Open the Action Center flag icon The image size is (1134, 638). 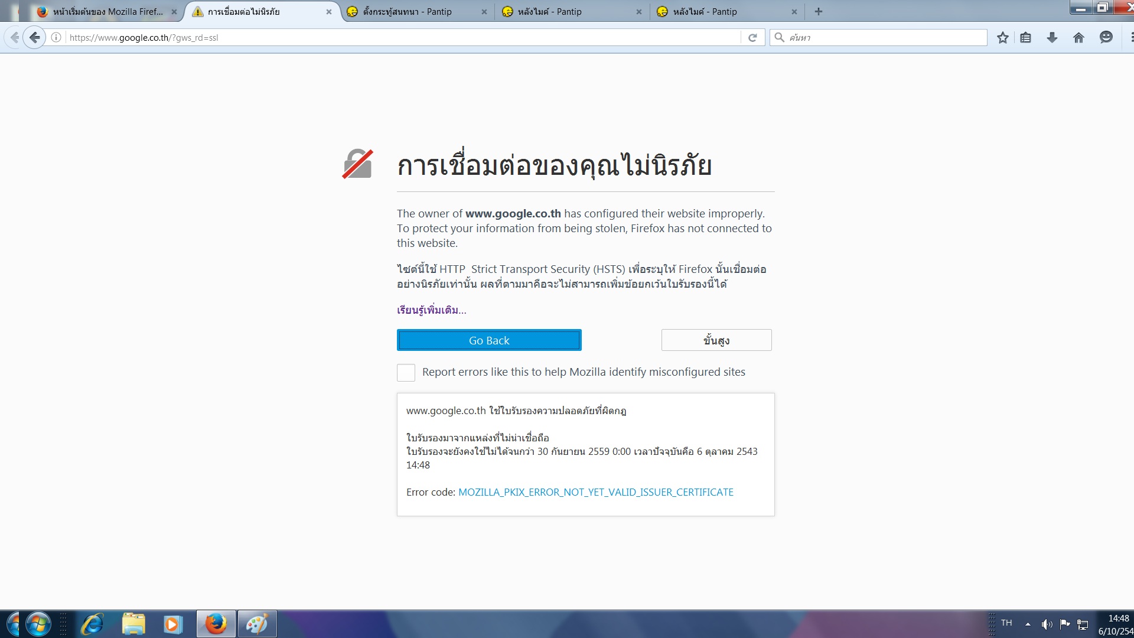pos(1065,624)
